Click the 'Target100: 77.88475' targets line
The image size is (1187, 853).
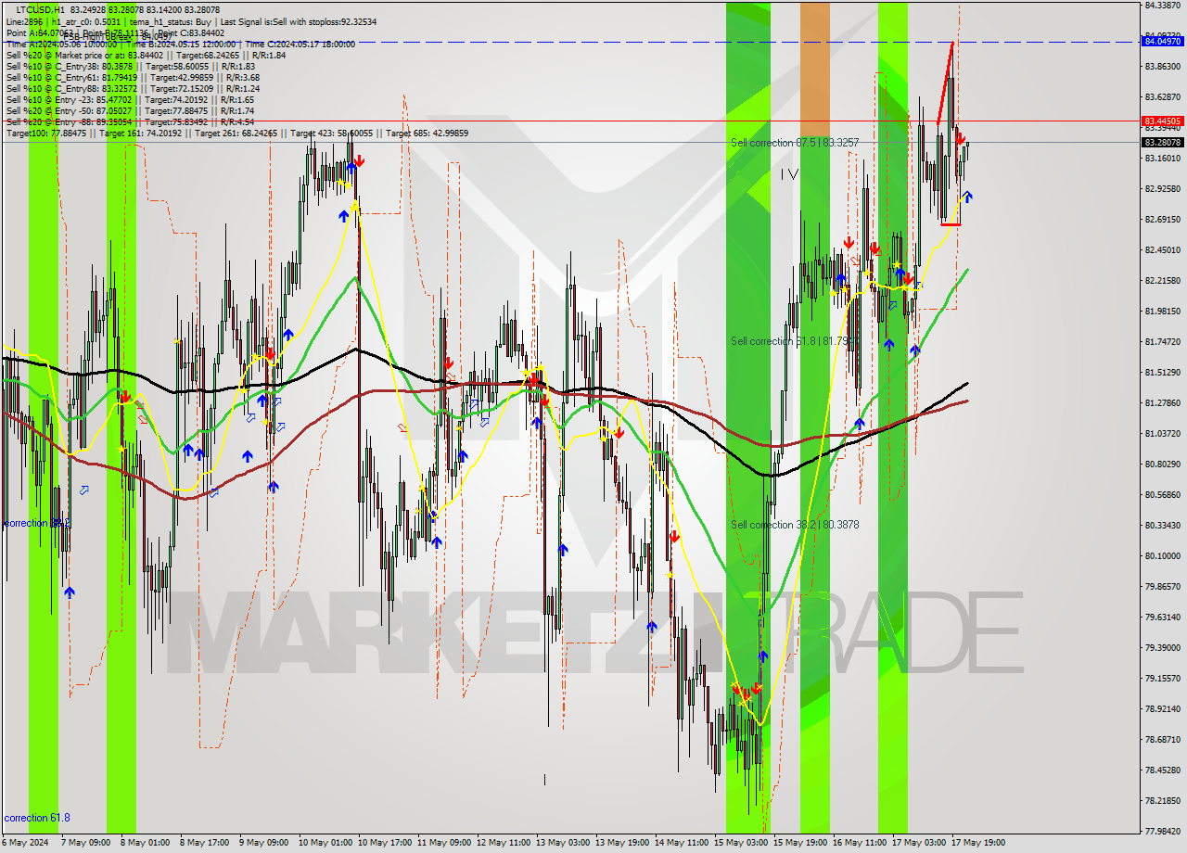click(x=236, y=134)
